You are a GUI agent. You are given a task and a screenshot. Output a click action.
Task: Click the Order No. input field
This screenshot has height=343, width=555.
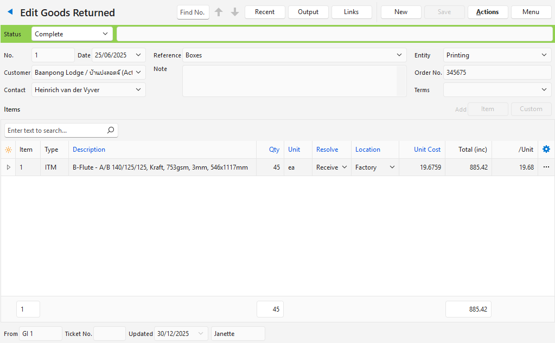(497, 73)
